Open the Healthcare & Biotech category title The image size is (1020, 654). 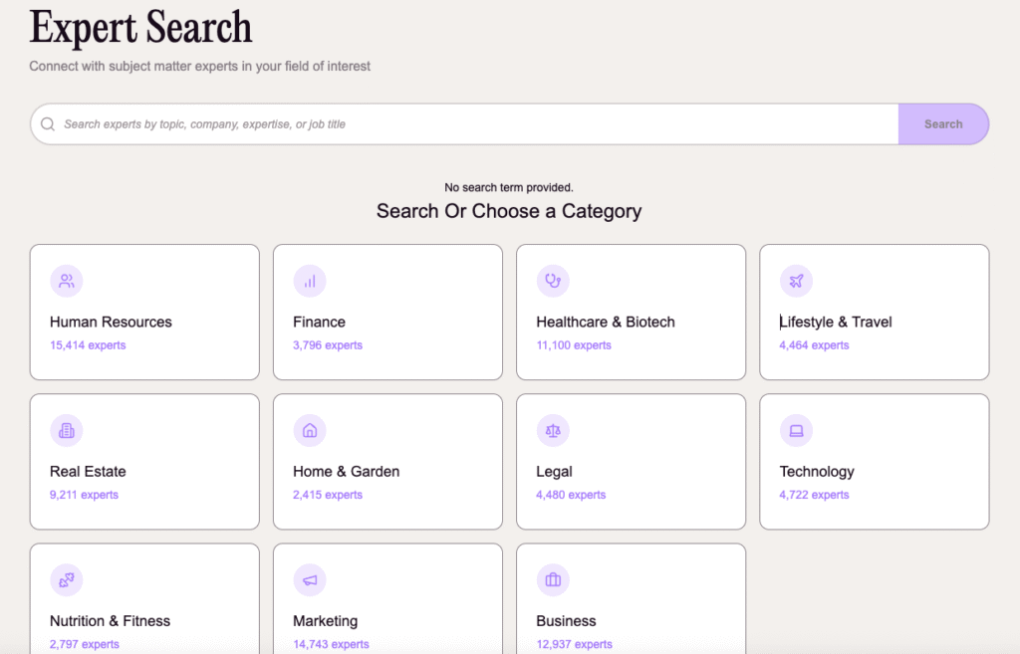pyautogui.click(x=606, y=322)
